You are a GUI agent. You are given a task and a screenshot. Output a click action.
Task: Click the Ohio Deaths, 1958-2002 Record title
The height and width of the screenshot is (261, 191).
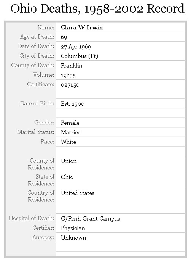[x=97, y=8]
